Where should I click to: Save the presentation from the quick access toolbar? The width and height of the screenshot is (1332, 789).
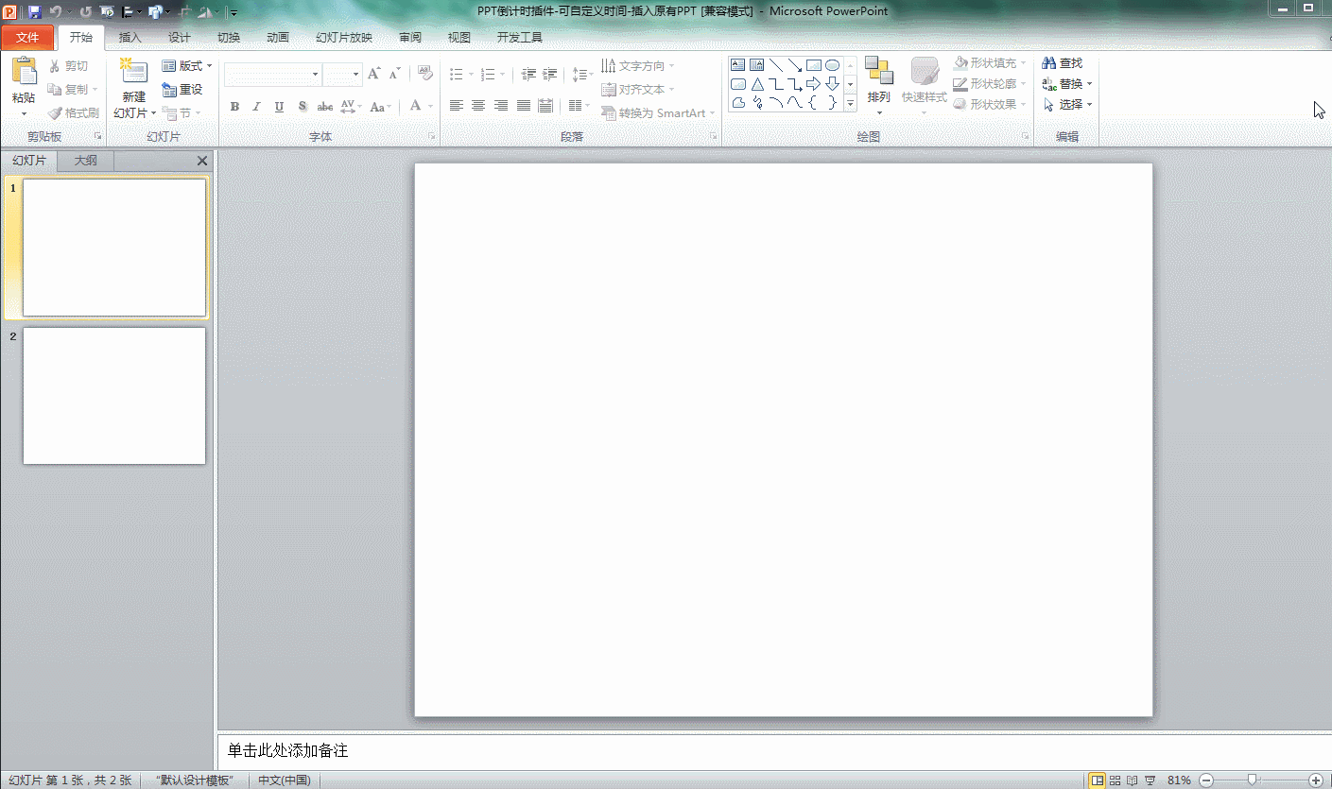point(35,12)
